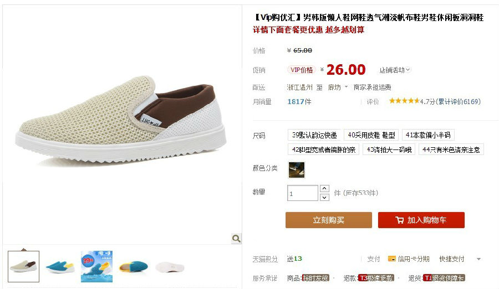Click the 立刻购买 buy now button
499x289 pixels.
pyautogui.click(x=329, y=220)
